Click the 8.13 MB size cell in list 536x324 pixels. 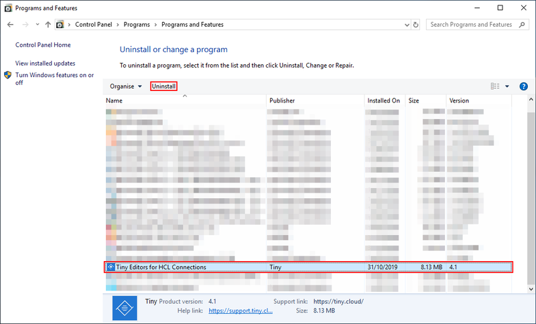point(431,267)
